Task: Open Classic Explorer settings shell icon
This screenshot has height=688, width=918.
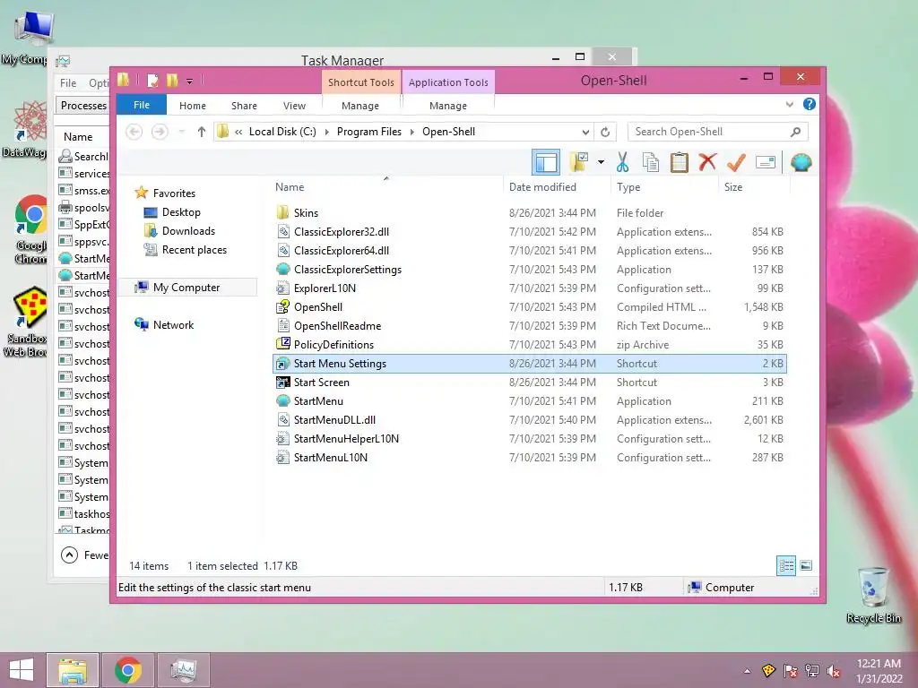Action: point(801,162)
